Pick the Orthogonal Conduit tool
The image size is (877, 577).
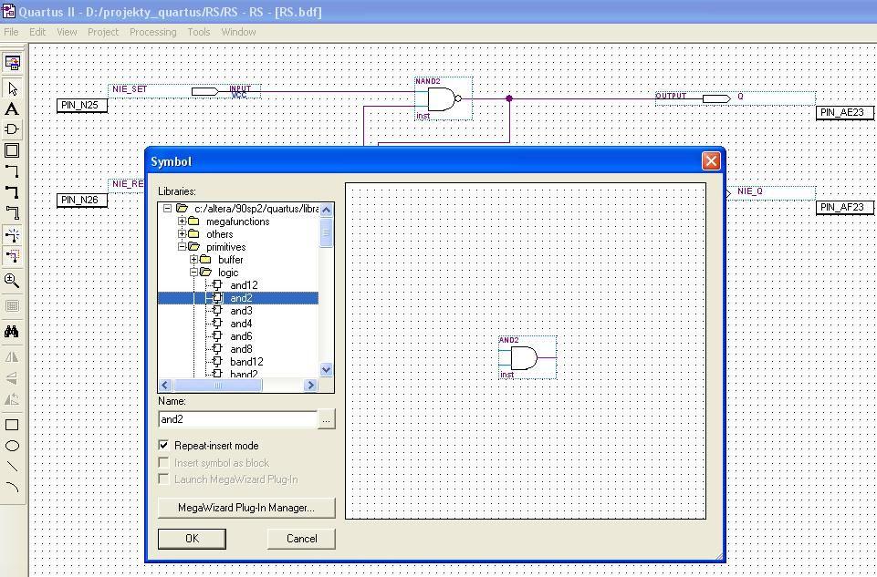coord(12,212)
